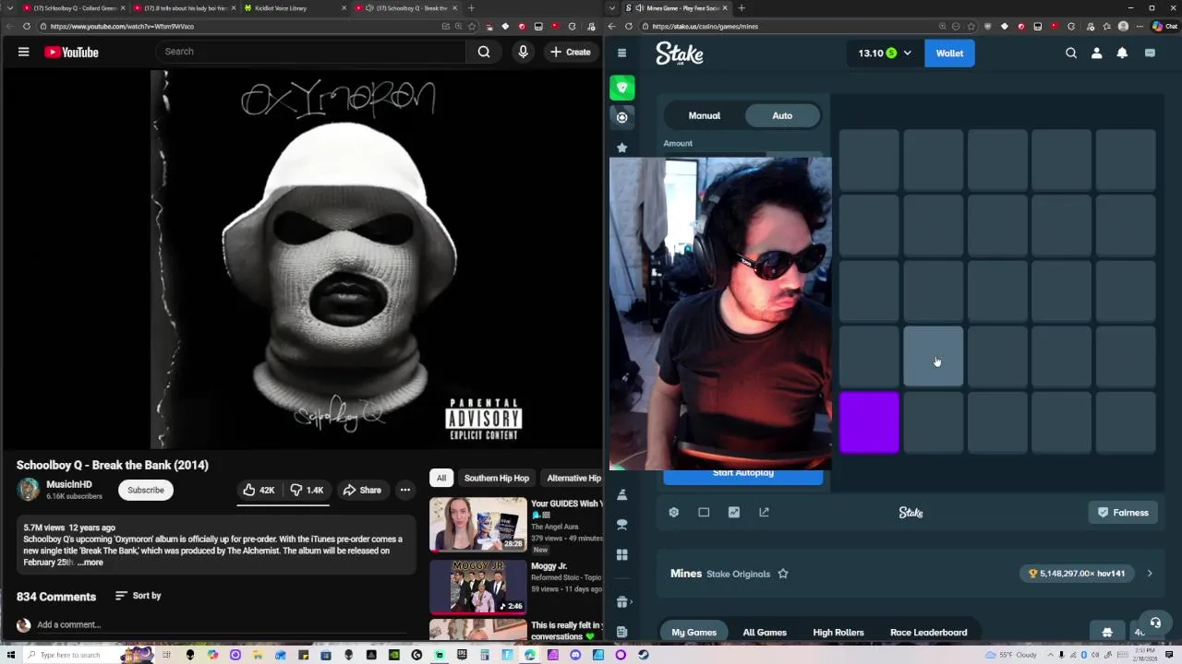The image size is (1182, 664).
Task: Click the bowl-shaped Stake sidebar icon
Action: [622, 525]
